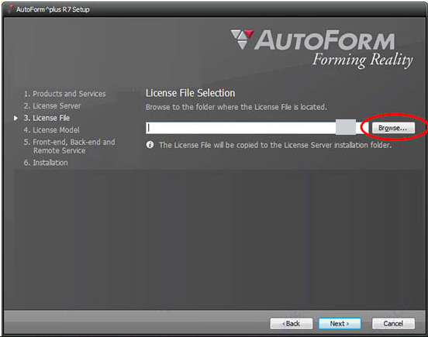Click the Browse... button

393,128
